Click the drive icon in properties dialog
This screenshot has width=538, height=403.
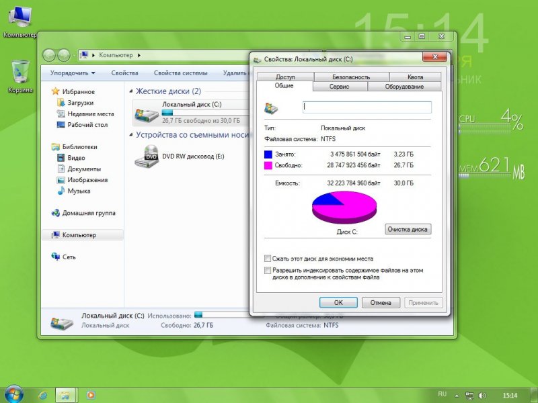tap(271, 108)
